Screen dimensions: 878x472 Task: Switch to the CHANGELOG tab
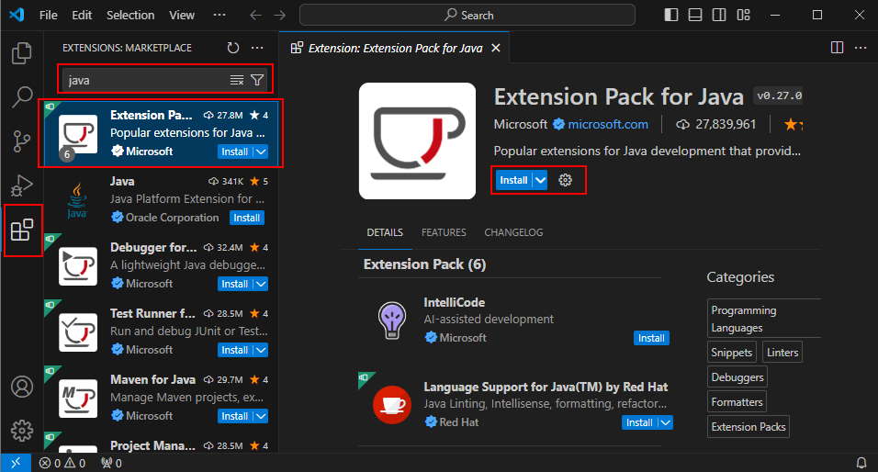(x=513, y=232)
